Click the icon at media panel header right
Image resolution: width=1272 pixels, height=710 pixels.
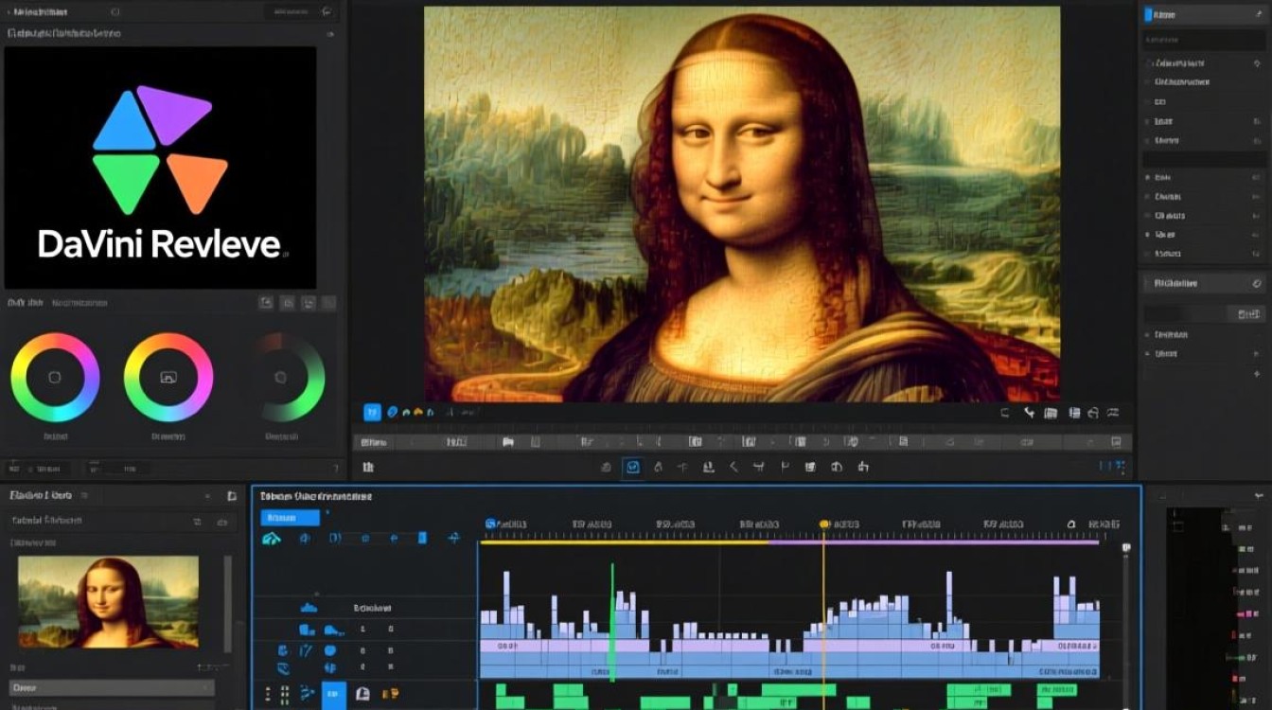pos(327,11)
